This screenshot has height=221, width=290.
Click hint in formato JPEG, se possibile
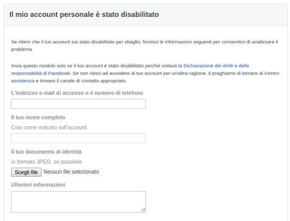(x=46, y=162)
